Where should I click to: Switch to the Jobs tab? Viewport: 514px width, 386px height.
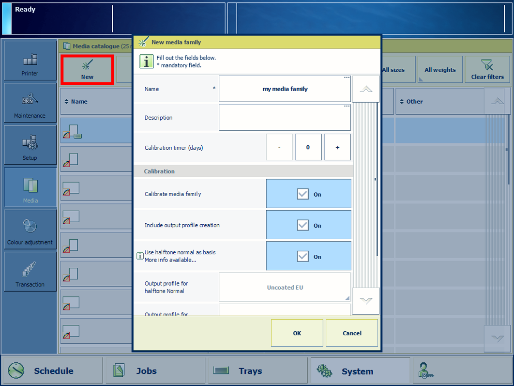click(155, 371)
